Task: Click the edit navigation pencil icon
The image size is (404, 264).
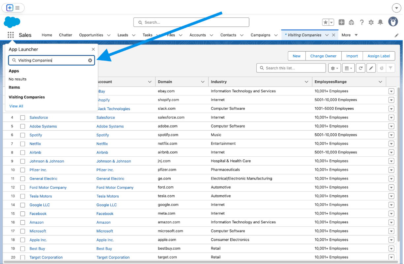Action: click(396, 35)
